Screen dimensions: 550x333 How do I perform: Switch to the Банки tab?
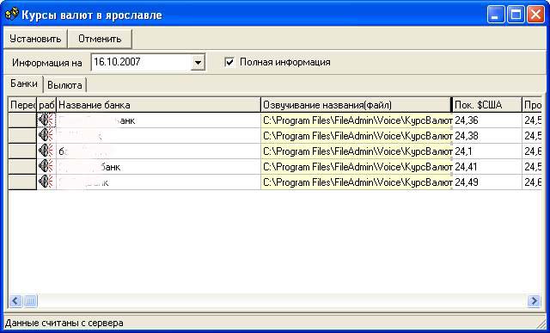24,83
